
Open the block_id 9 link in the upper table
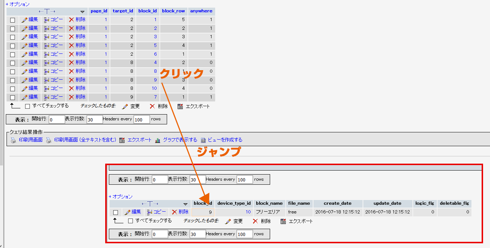(x=155, y=80)
